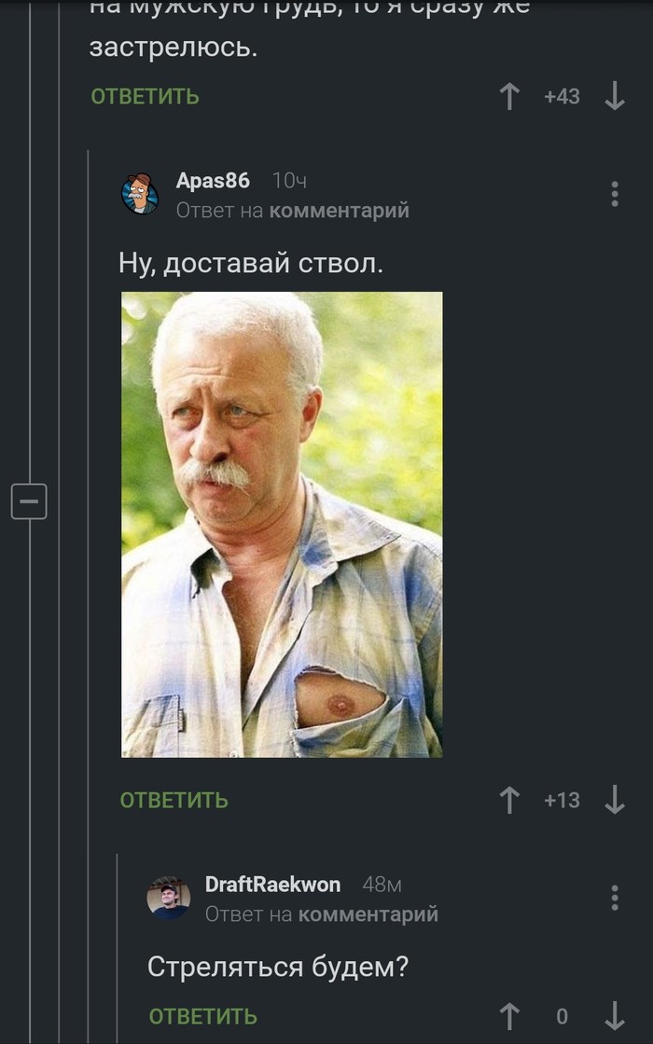Reply to Apas86's comment via ОТВЕТИТЬ

coord(174,800)
